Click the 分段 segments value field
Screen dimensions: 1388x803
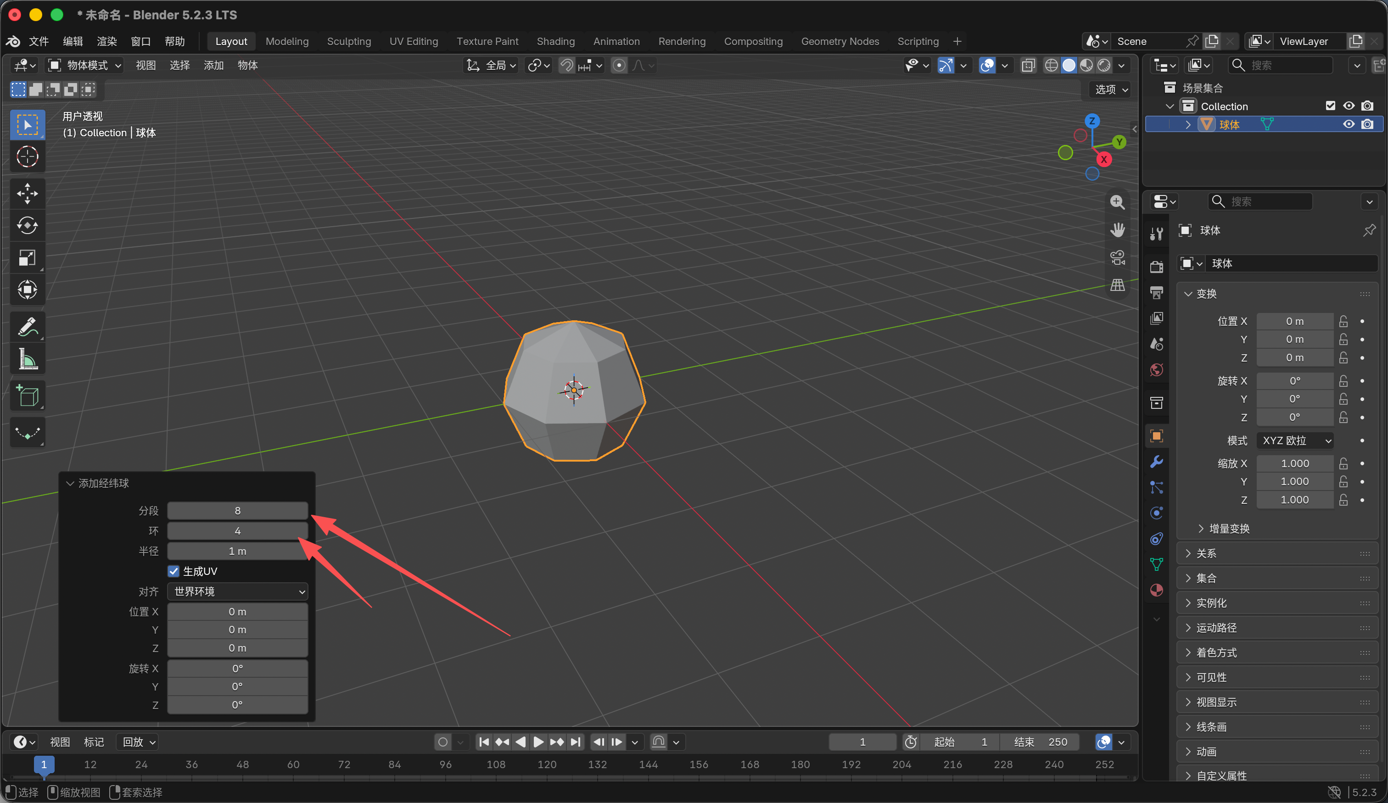pos(237,511)
